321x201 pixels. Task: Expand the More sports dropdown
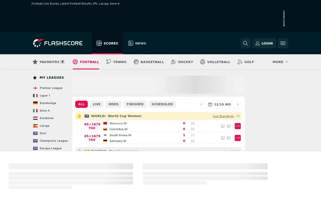click(x=280, y=62)
